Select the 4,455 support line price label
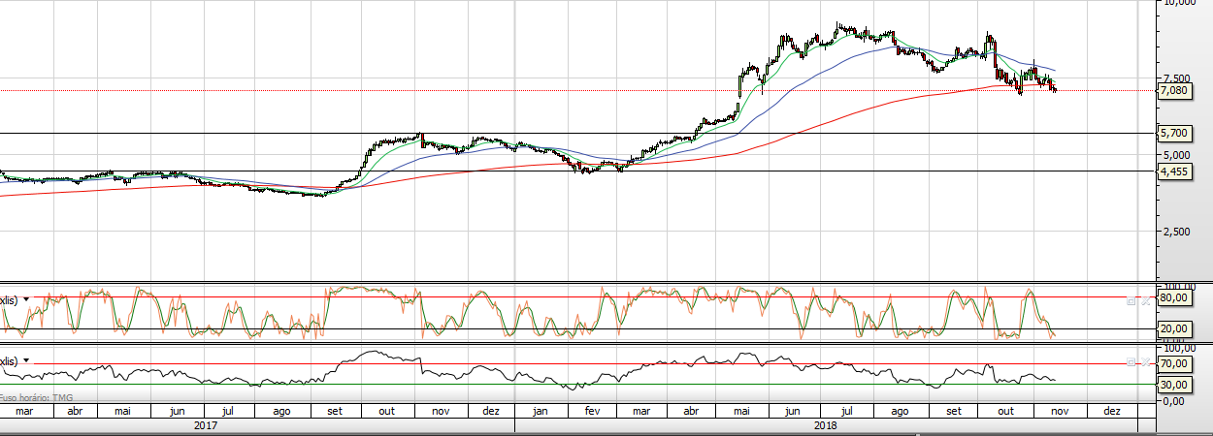The width and height of the screenshot is (1213, 436). coord(1174,171)
